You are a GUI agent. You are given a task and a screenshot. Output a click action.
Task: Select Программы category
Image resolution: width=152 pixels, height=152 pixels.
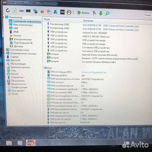(x=16, y=81)
